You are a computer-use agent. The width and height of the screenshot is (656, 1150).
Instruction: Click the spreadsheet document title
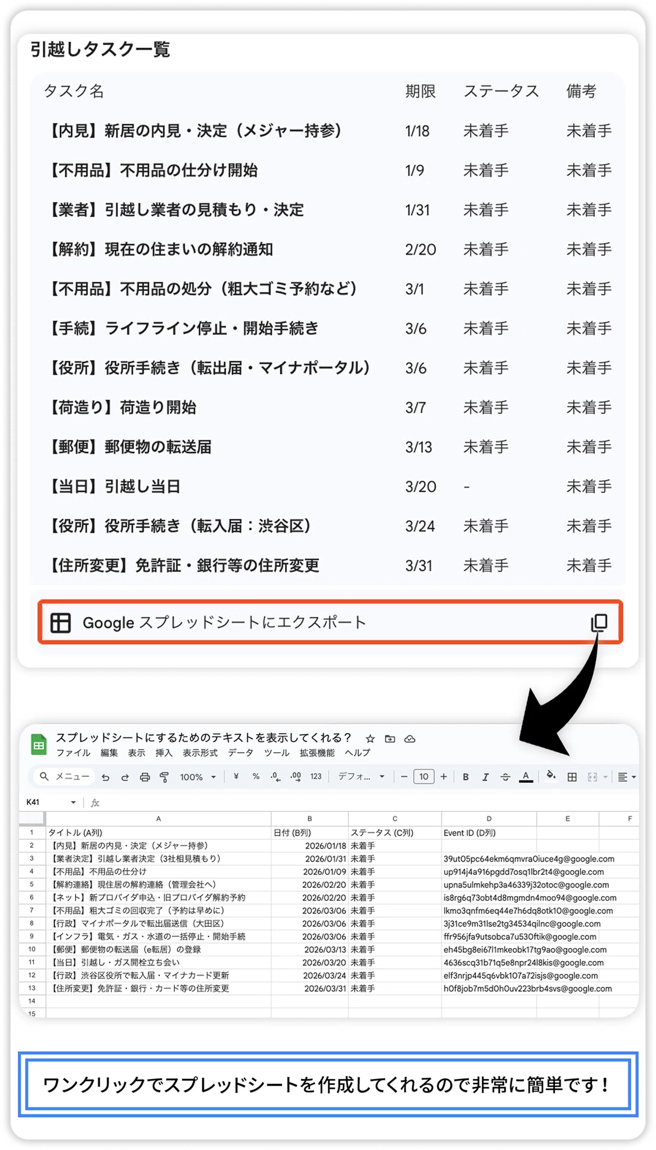[x=203, y=737]
